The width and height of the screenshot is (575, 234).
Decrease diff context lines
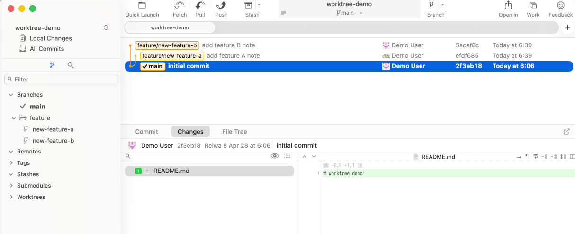point(545,157)
